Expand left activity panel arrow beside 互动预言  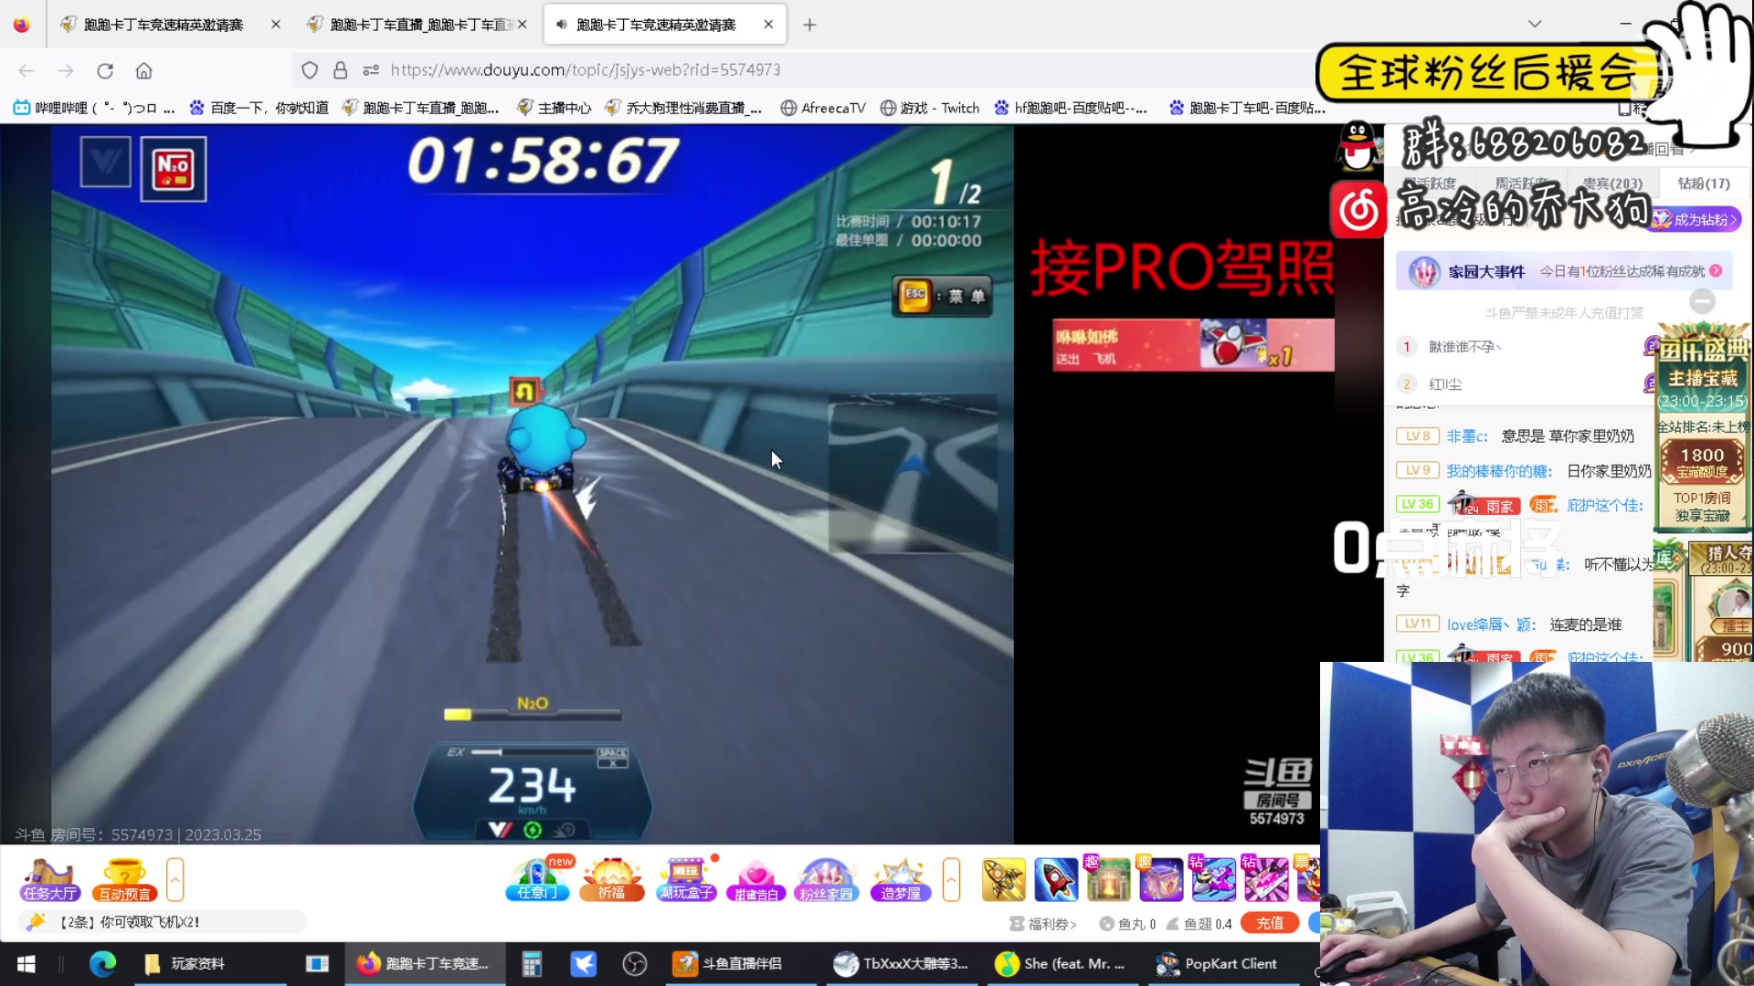tap(175, 880)
